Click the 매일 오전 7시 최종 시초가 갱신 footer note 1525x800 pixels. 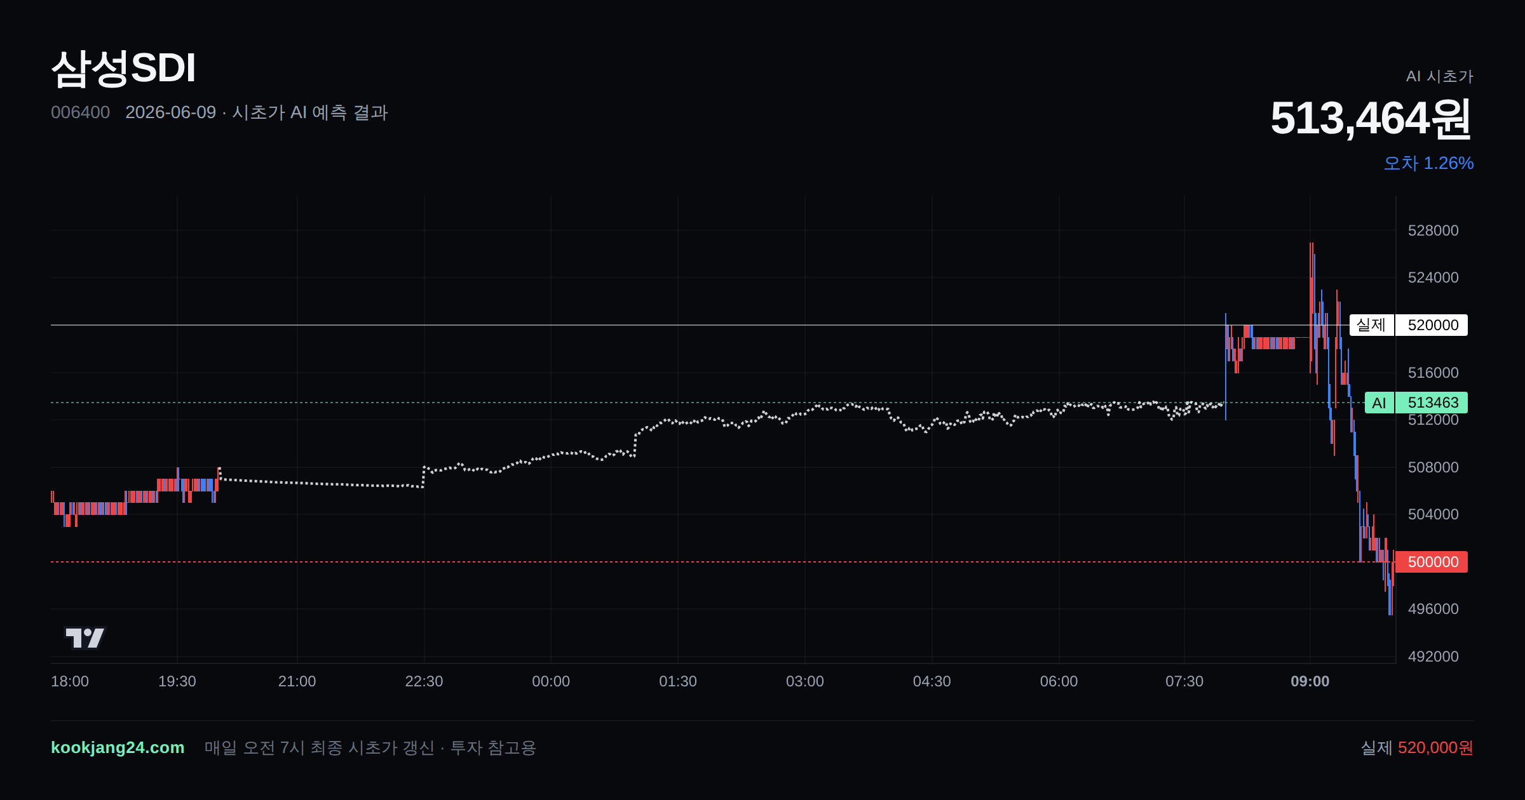[x=370, y=747]
